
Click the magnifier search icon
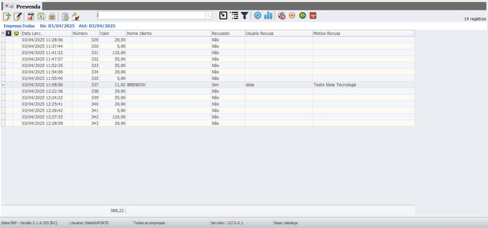coord(208,15)
